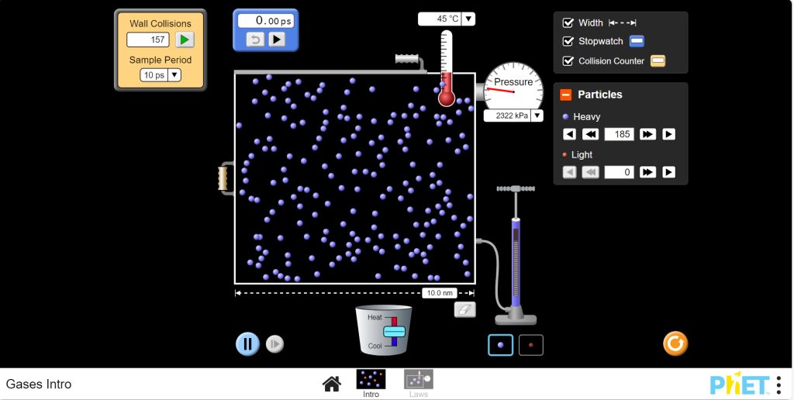This screenshot has height=400, width=794.
Task: Start the wall collision counter
Action: [x=185, y=40]
